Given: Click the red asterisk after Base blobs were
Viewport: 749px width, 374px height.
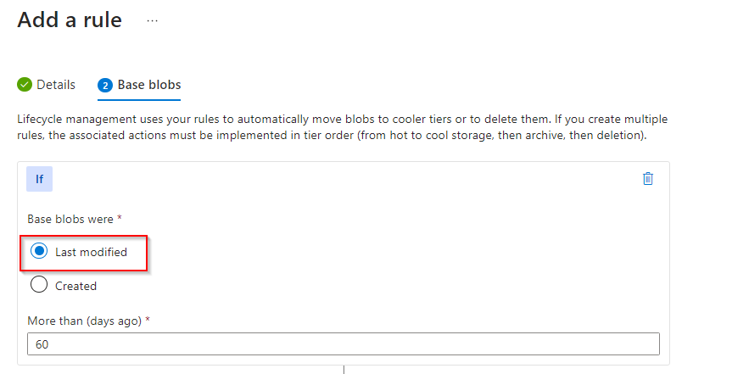Looking at the screenshot, I should (120, 218).
